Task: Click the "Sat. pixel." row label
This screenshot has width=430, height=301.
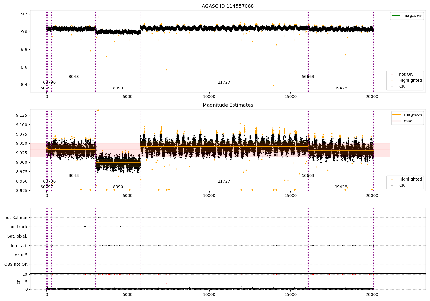Action: tap(17, 236)
